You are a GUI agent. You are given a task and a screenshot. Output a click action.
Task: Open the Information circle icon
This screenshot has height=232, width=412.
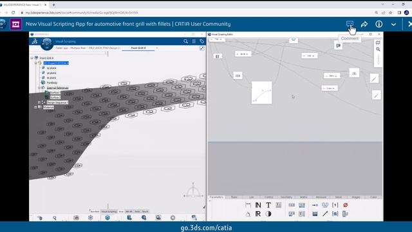tap(379, 24)
